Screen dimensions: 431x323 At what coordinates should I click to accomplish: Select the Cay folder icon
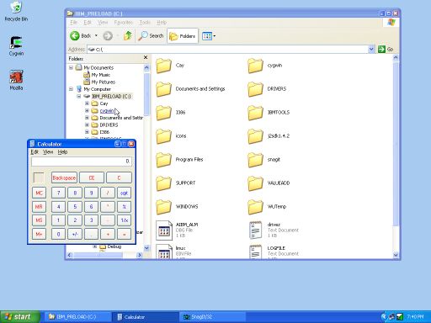[x=163, y=66]
